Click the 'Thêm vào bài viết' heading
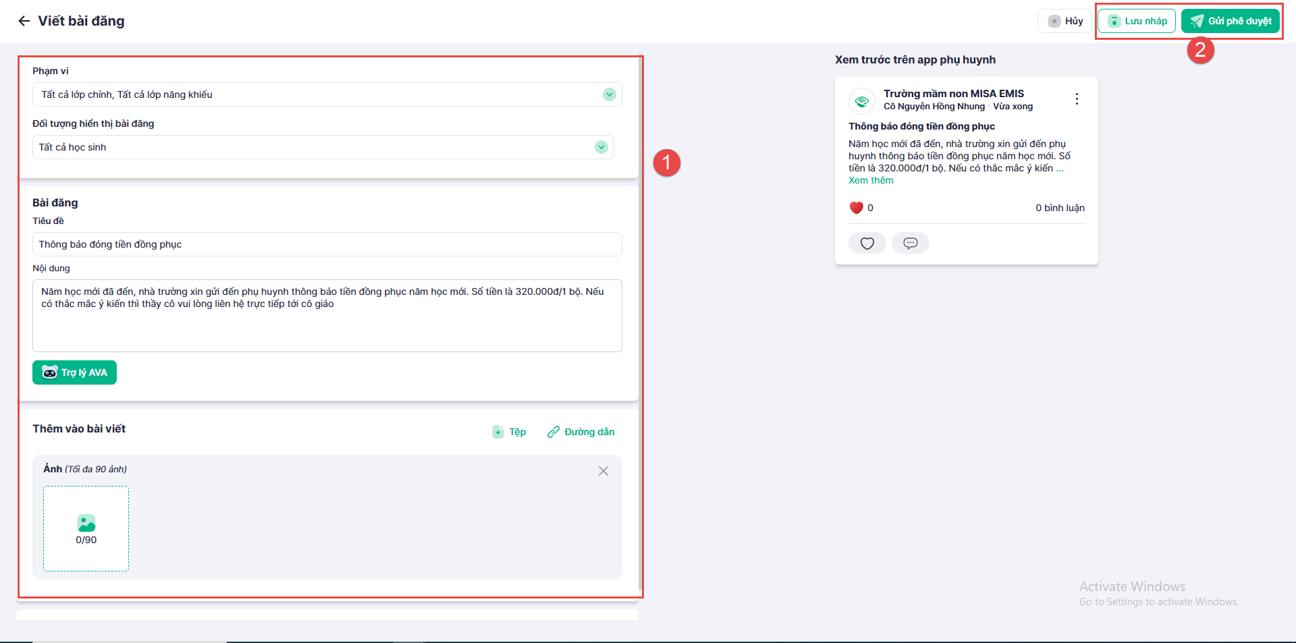This screenshot has width=1296, height=643. pos(79,428)
